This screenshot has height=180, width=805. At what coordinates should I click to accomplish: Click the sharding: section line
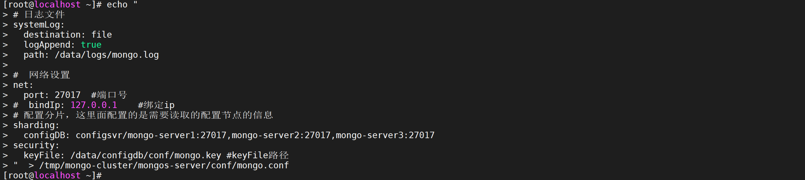pos(36,125)
